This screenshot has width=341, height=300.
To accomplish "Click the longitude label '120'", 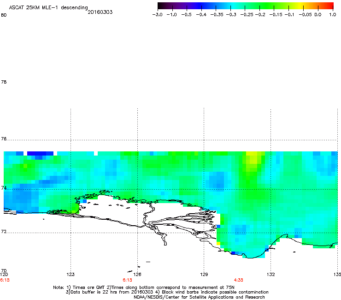I will 4,274.
